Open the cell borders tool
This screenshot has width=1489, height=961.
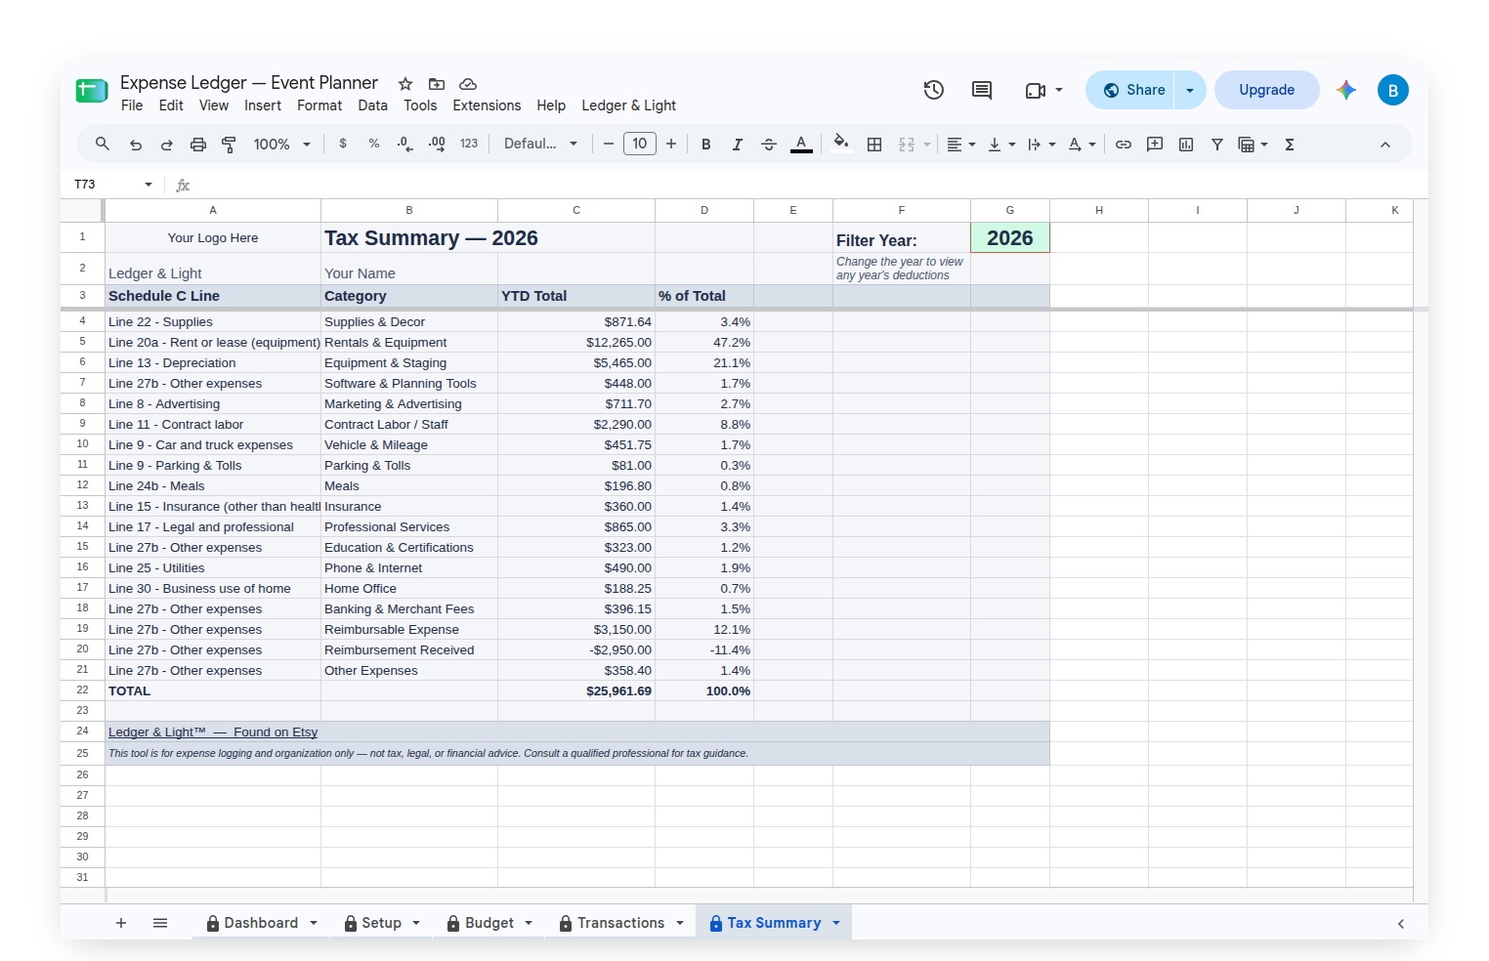tap(874, 145)
